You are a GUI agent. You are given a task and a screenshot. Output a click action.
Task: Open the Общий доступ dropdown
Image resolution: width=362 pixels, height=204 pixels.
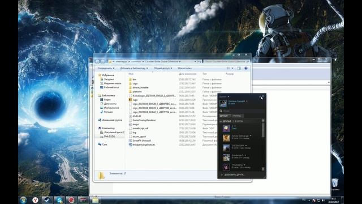coord(163,68)
